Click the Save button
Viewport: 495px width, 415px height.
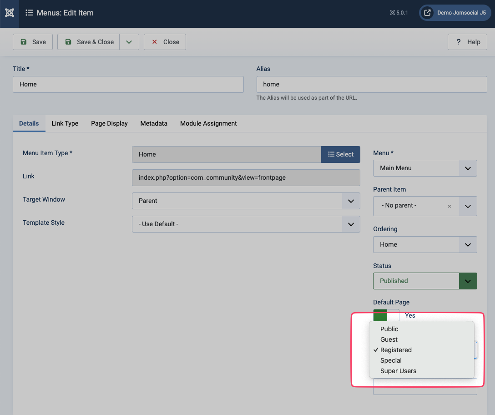click(x=33, y=42)
